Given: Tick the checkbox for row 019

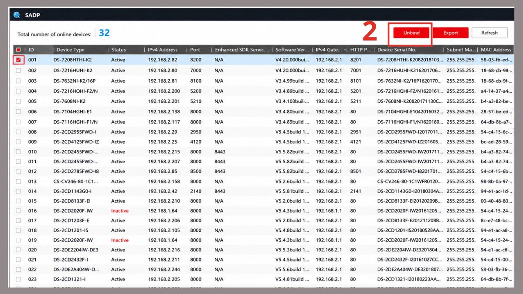Looking at the screenshot, I should tap(18, 240).
